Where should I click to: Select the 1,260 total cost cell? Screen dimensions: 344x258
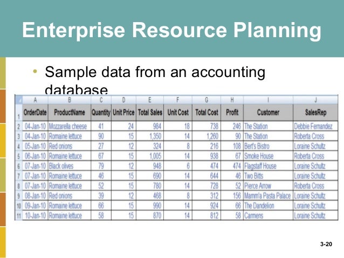207,136
